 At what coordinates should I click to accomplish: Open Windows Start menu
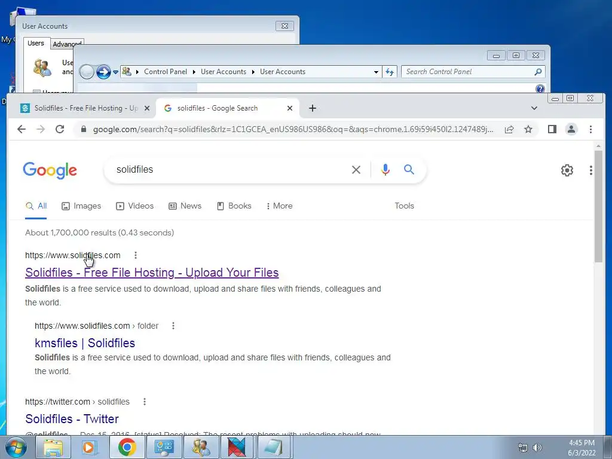point(16,447)
